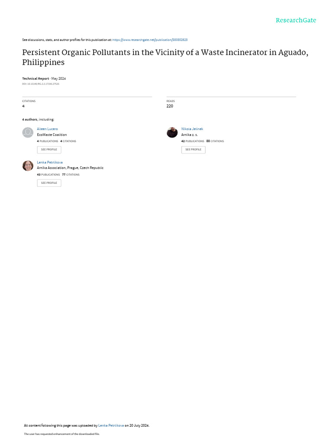Click Aileen Lucero's 4 publications stat

pos(48,141)
